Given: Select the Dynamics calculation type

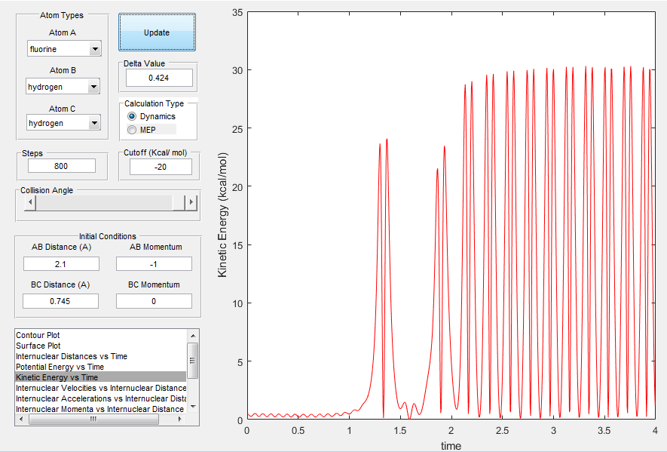Looking at the screenshot, I should pos(133,116).
